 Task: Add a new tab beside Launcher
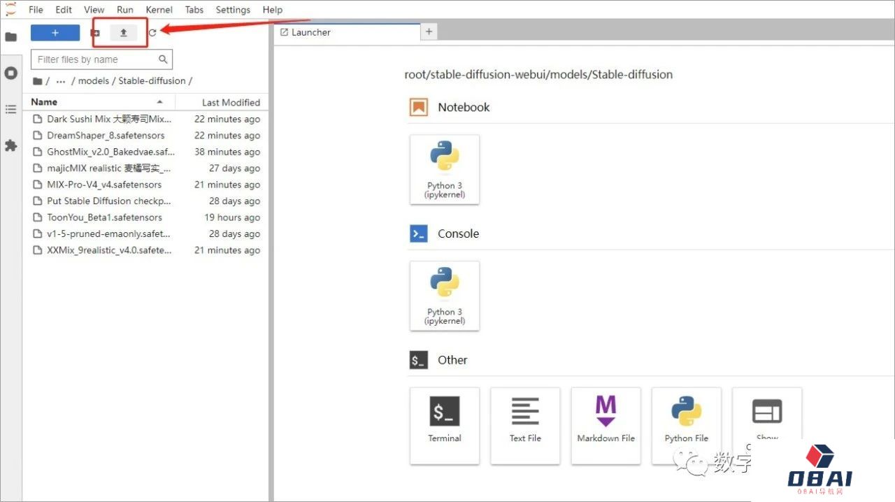point(429,31)
